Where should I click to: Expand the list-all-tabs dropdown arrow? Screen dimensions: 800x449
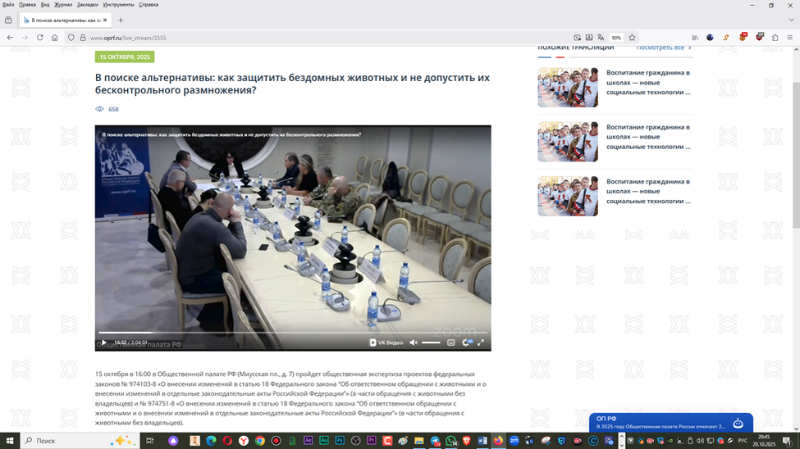(x=791, y=20)
